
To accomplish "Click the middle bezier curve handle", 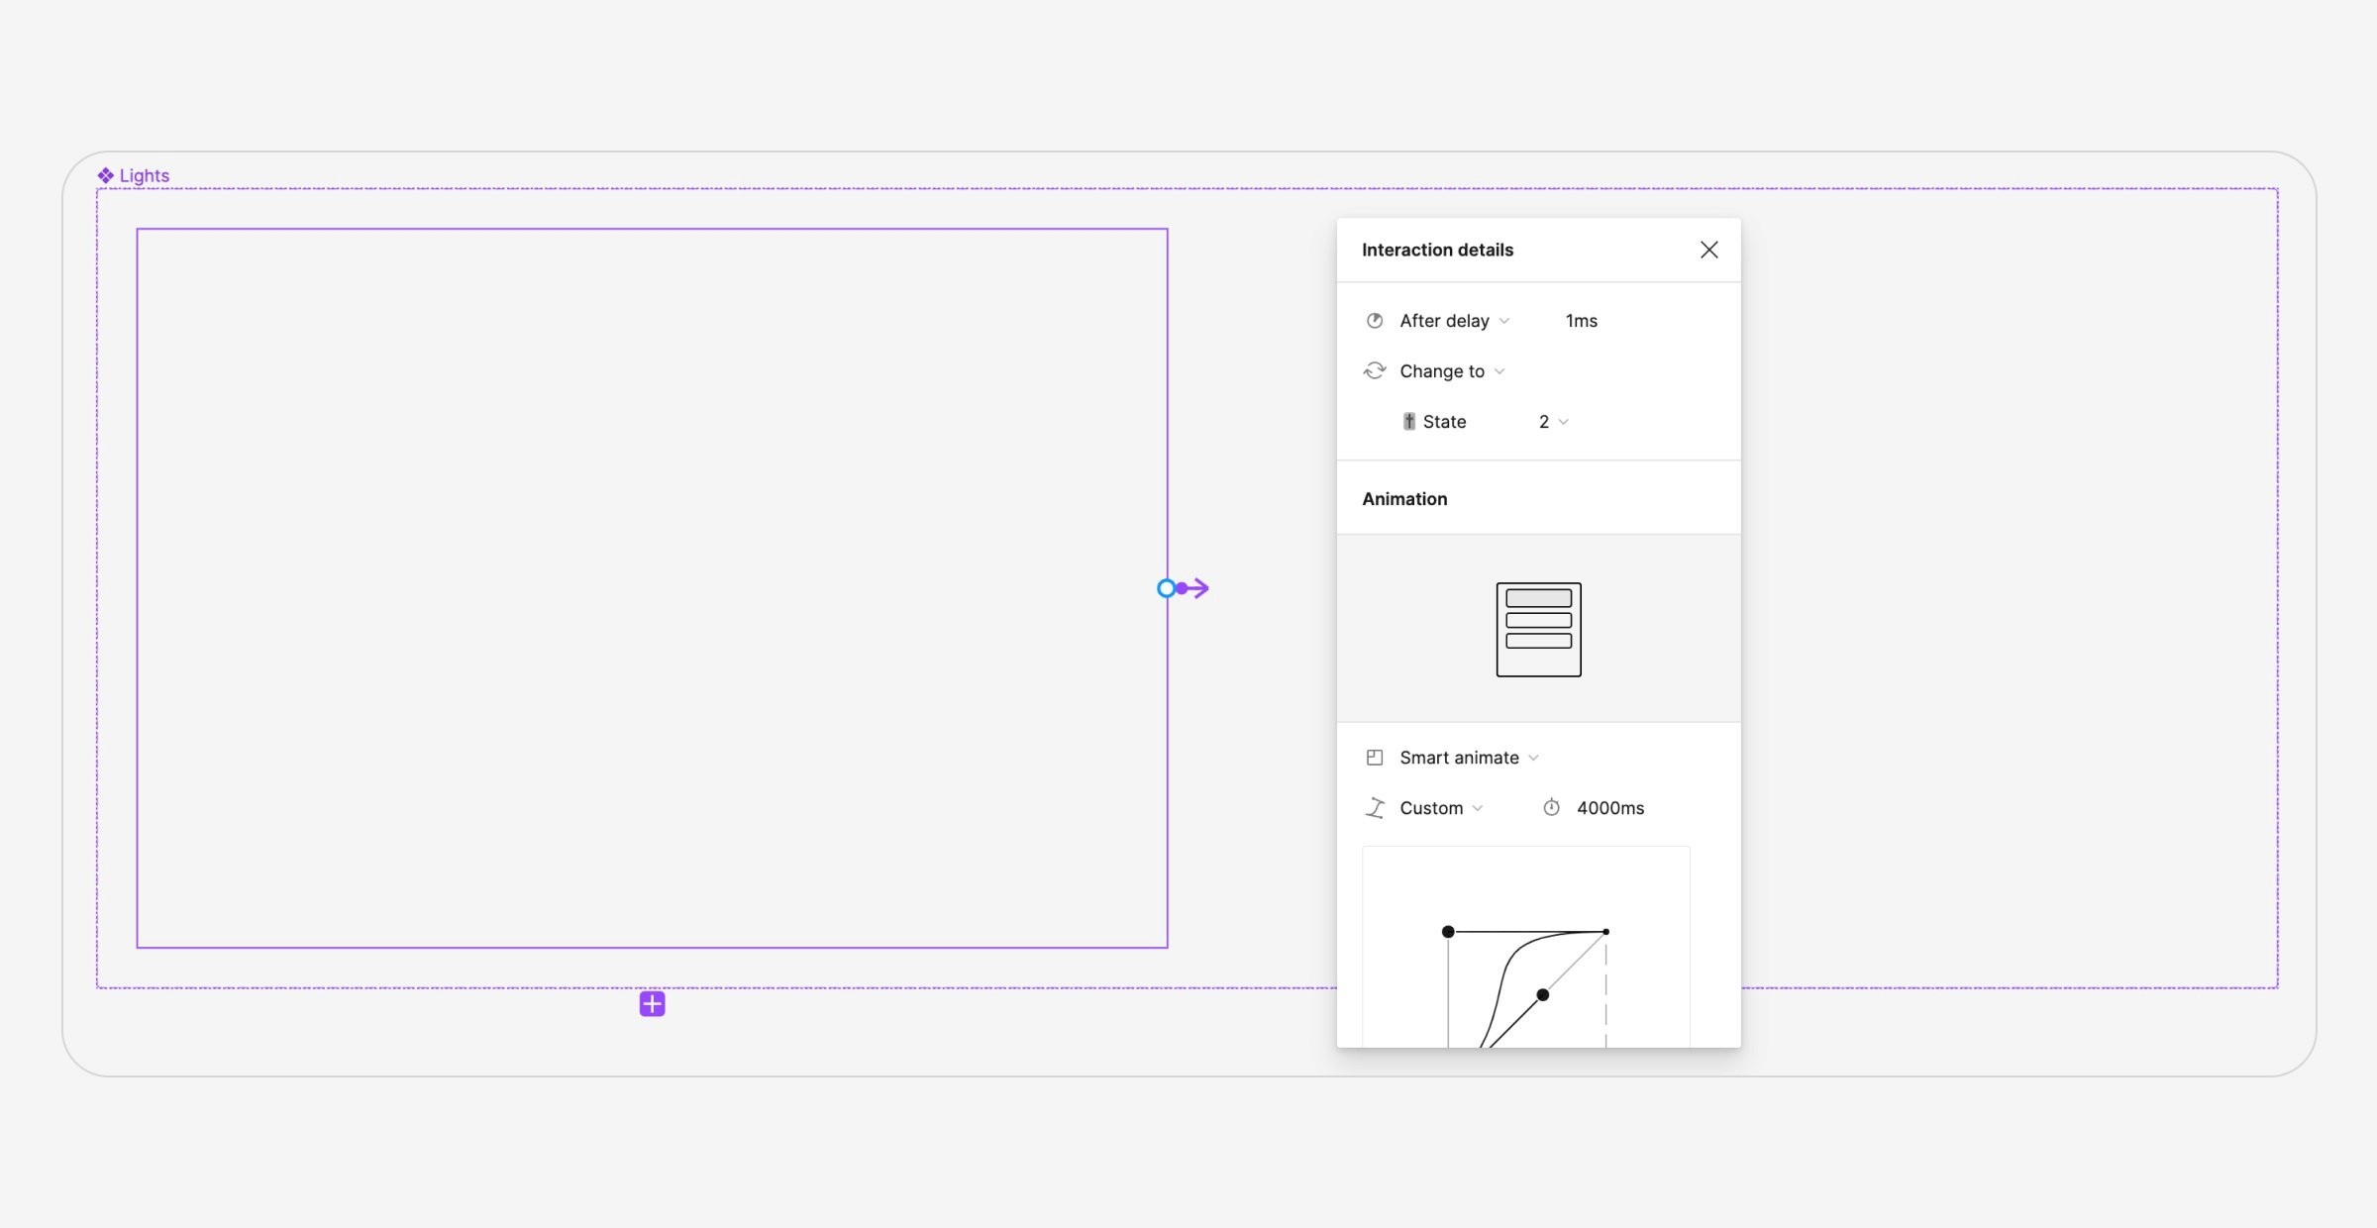I will click(1542, 995).
